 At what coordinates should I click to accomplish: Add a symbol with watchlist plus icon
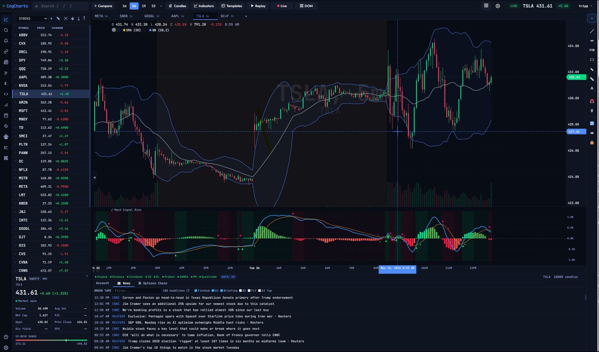(x=51, y=18)
